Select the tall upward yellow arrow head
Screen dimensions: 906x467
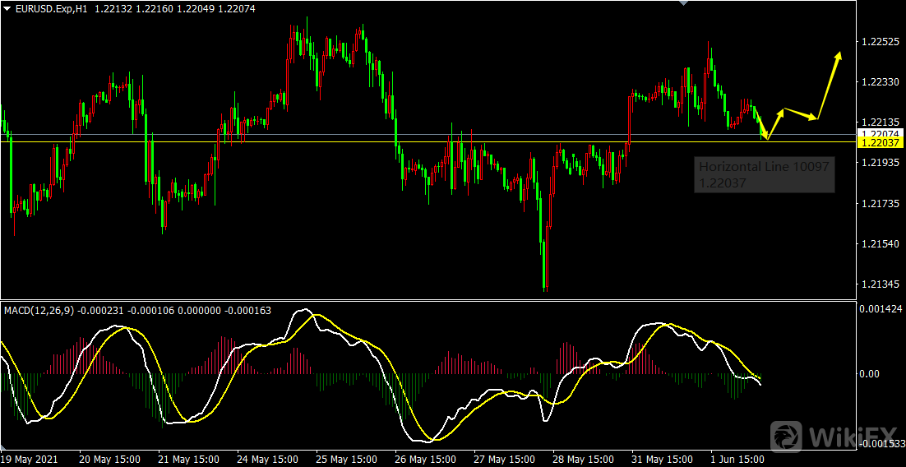(839, 56)
